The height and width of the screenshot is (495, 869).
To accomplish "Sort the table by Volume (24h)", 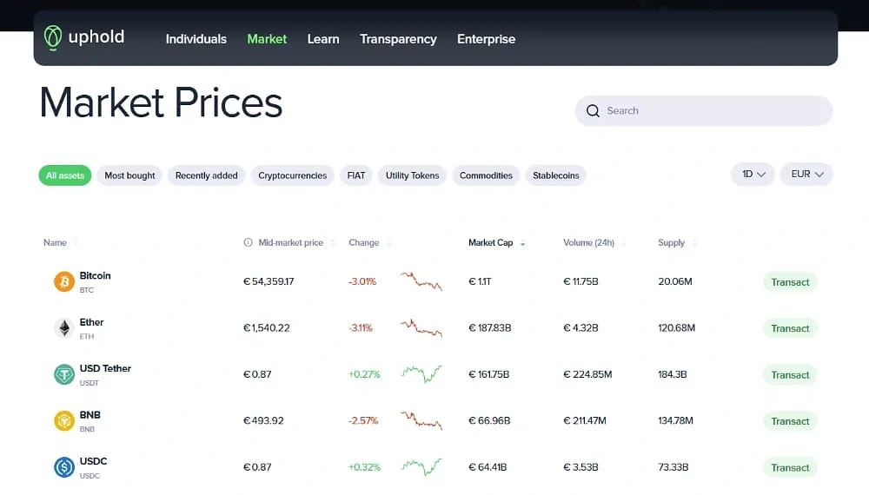I will (588, 242).
